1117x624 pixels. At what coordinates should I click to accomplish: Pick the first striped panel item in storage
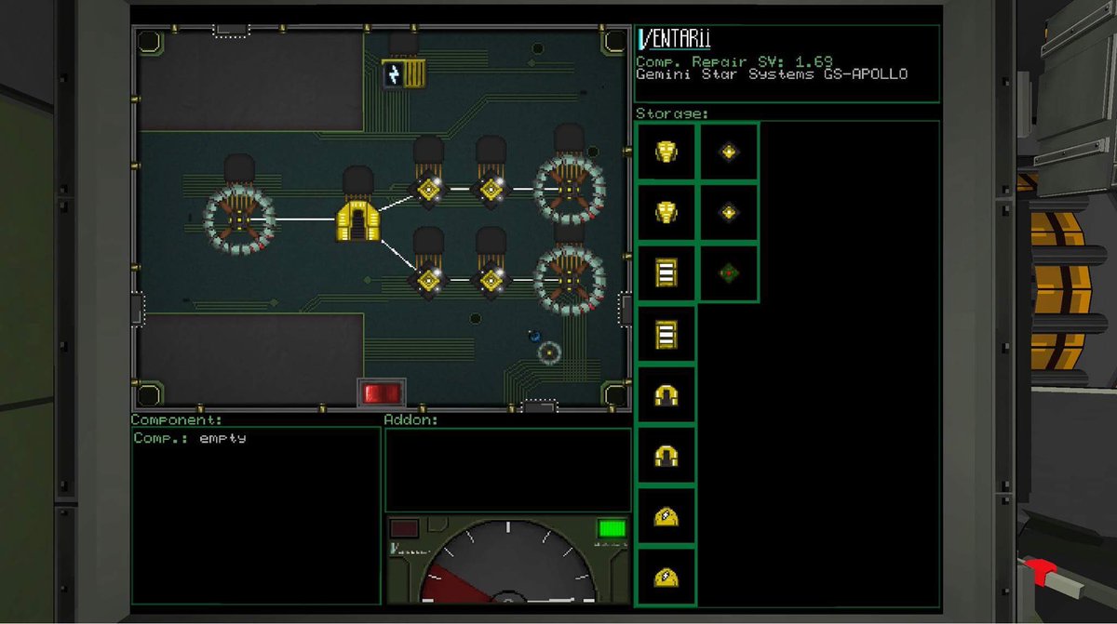(x=666, y=273)
